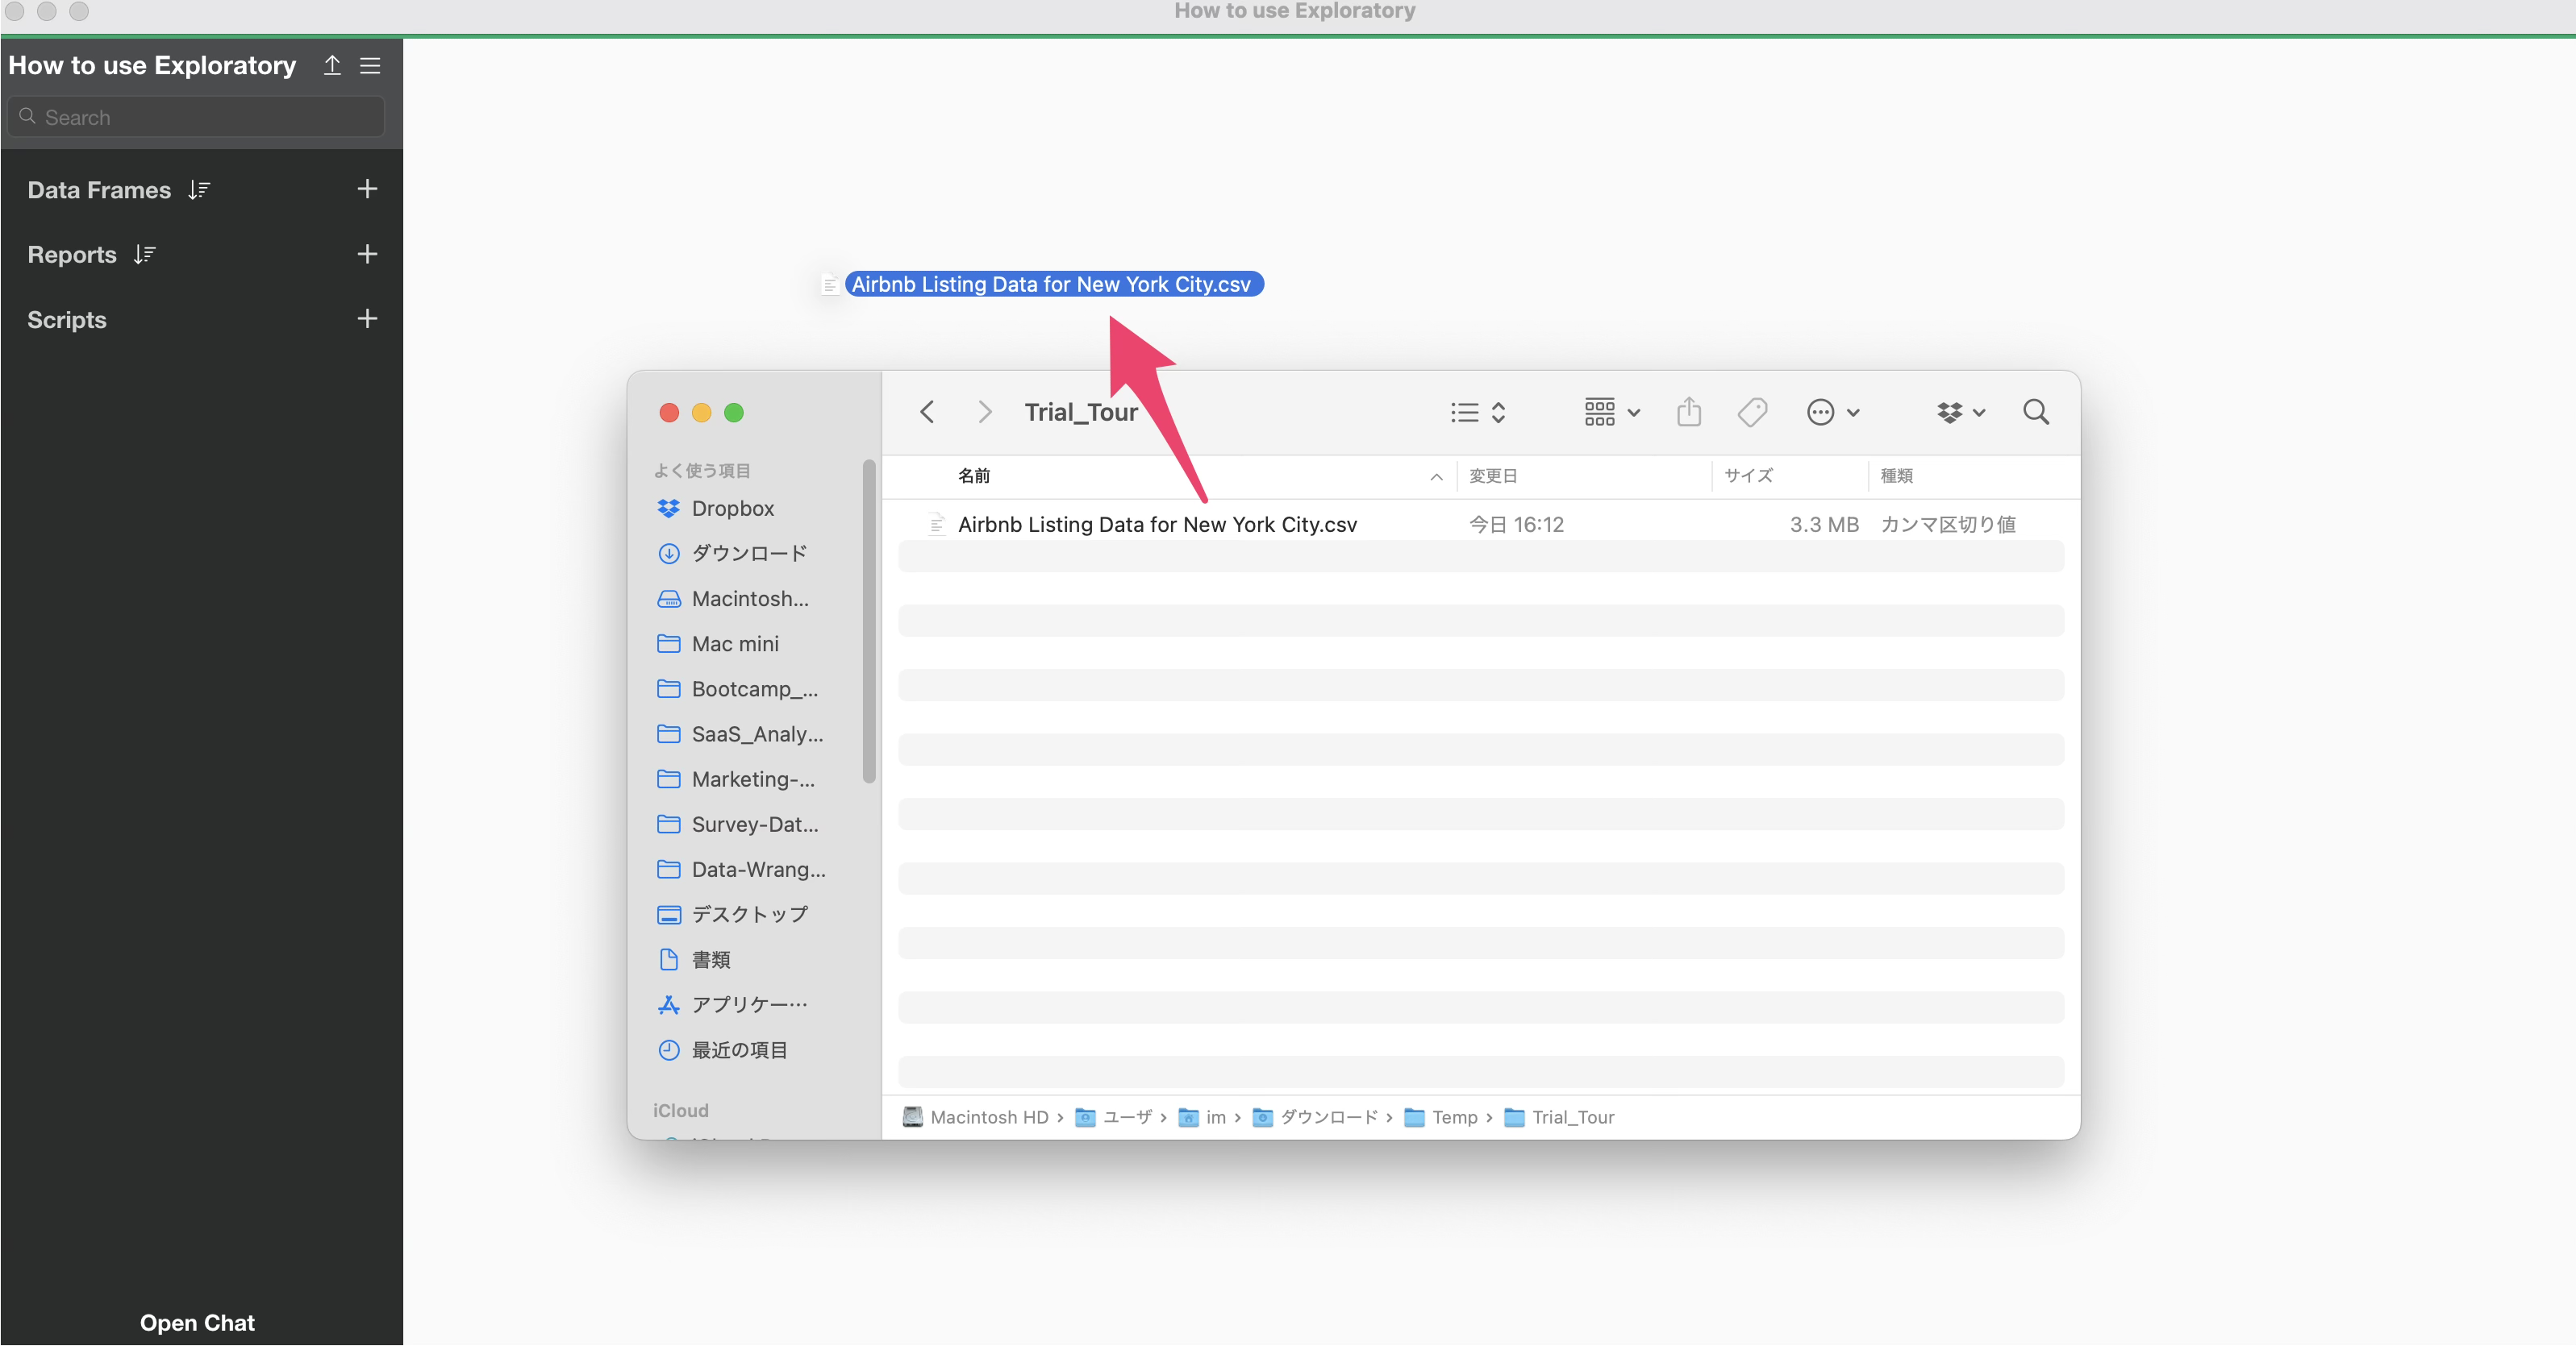
Task: Click the export project upload icon
Action: 332,65
